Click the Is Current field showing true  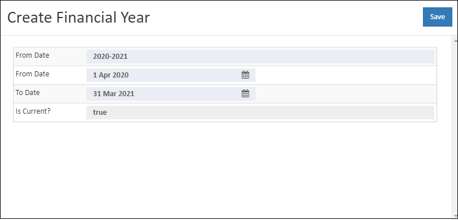coord(260,113)
